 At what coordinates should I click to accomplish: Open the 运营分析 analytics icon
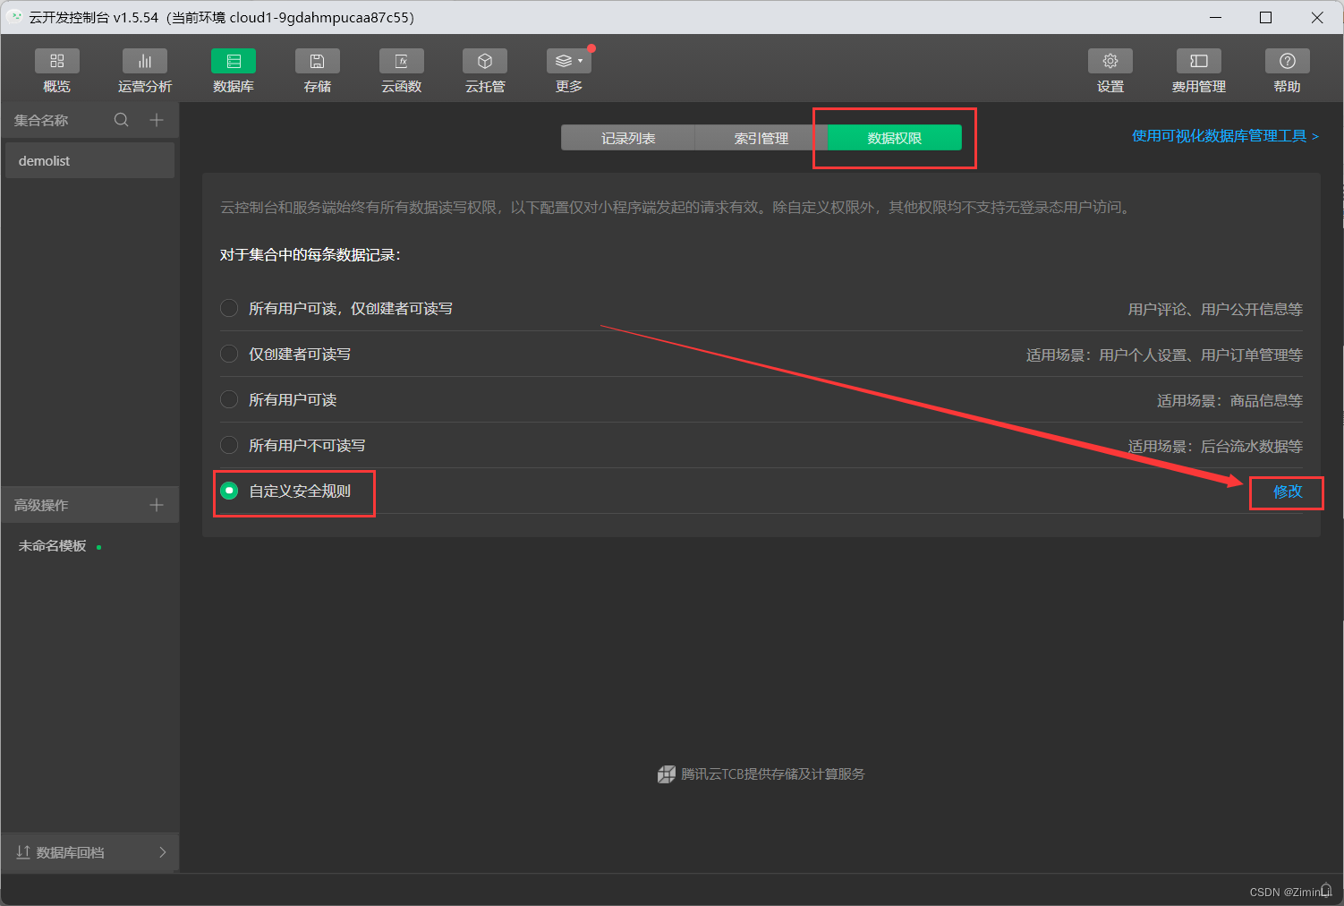145,61
